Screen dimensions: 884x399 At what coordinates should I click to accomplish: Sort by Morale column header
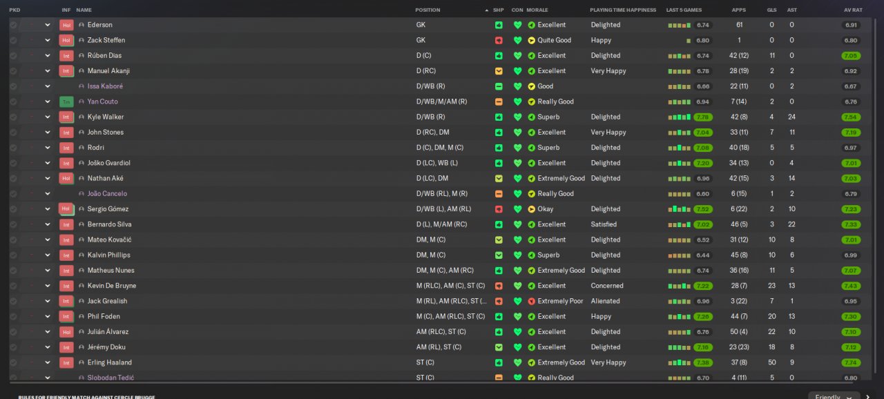537,10
